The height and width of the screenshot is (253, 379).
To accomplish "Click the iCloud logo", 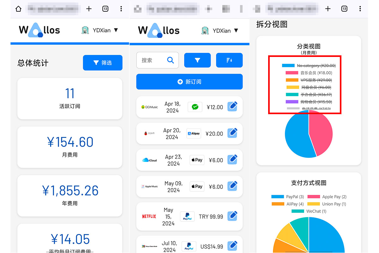I will click(149, 160).
